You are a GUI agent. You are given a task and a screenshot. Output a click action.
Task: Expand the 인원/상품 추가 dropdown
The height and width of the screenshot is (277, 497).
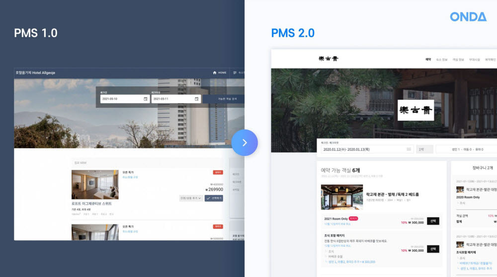(190, 198)
